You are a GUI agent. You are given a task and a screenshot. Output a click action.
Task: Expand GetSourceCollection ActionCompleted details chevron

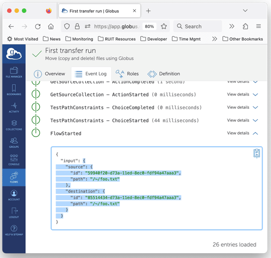(x=256, y=81)
